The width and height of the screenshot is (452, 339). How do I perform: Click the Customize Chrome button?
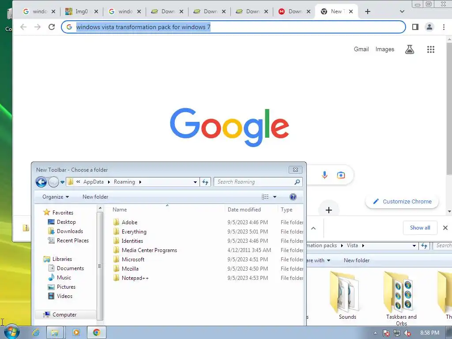point(402,201)
